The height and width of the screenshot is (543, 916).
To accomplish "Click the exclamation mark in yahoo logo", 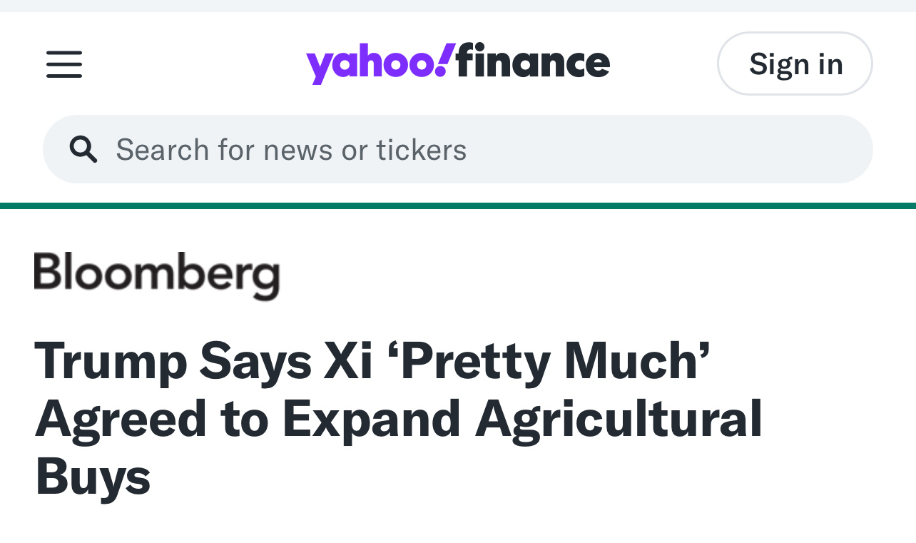I will tap(445, 60).
